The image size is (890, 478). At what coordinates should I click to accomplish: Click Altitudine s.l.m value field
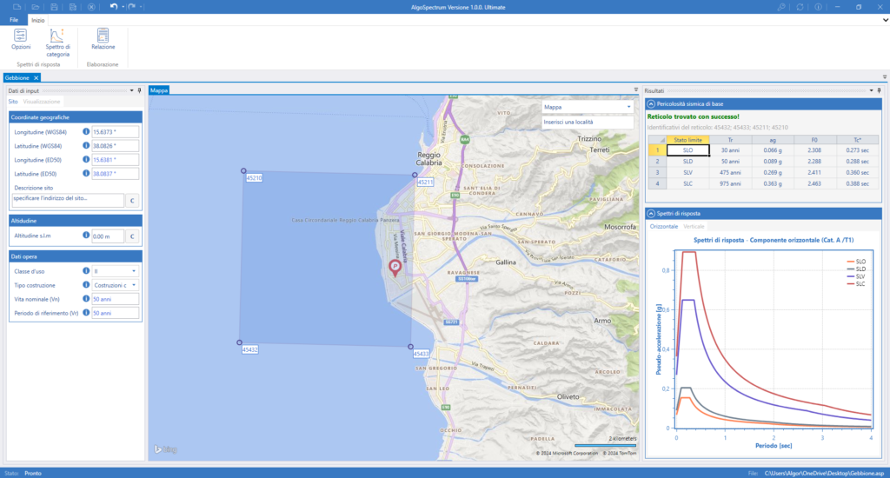(108, 236)
